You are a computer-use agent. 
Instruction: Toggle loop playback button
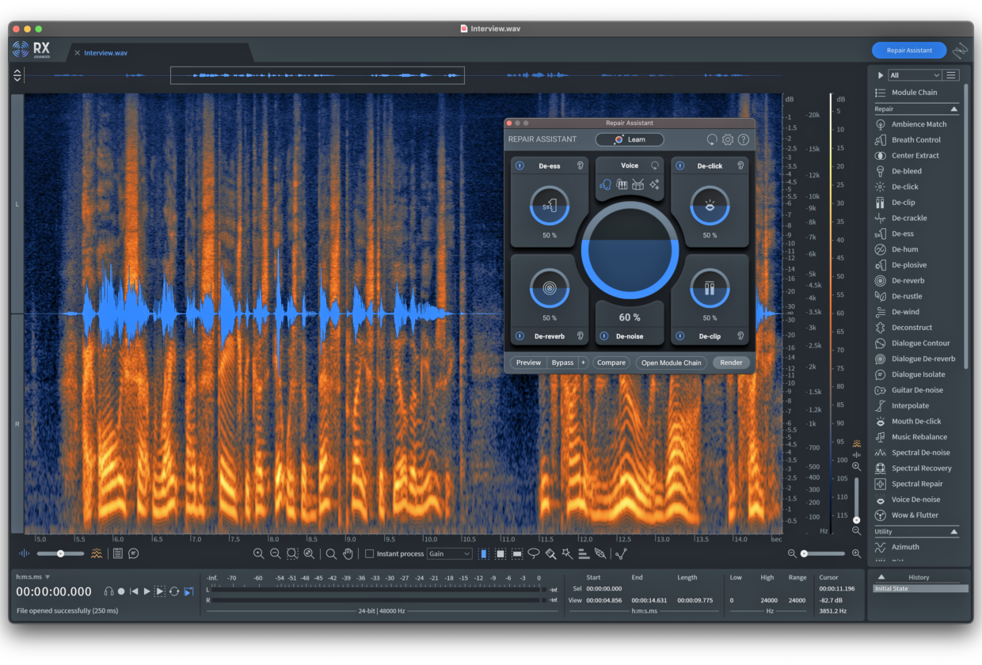point(174,591)
